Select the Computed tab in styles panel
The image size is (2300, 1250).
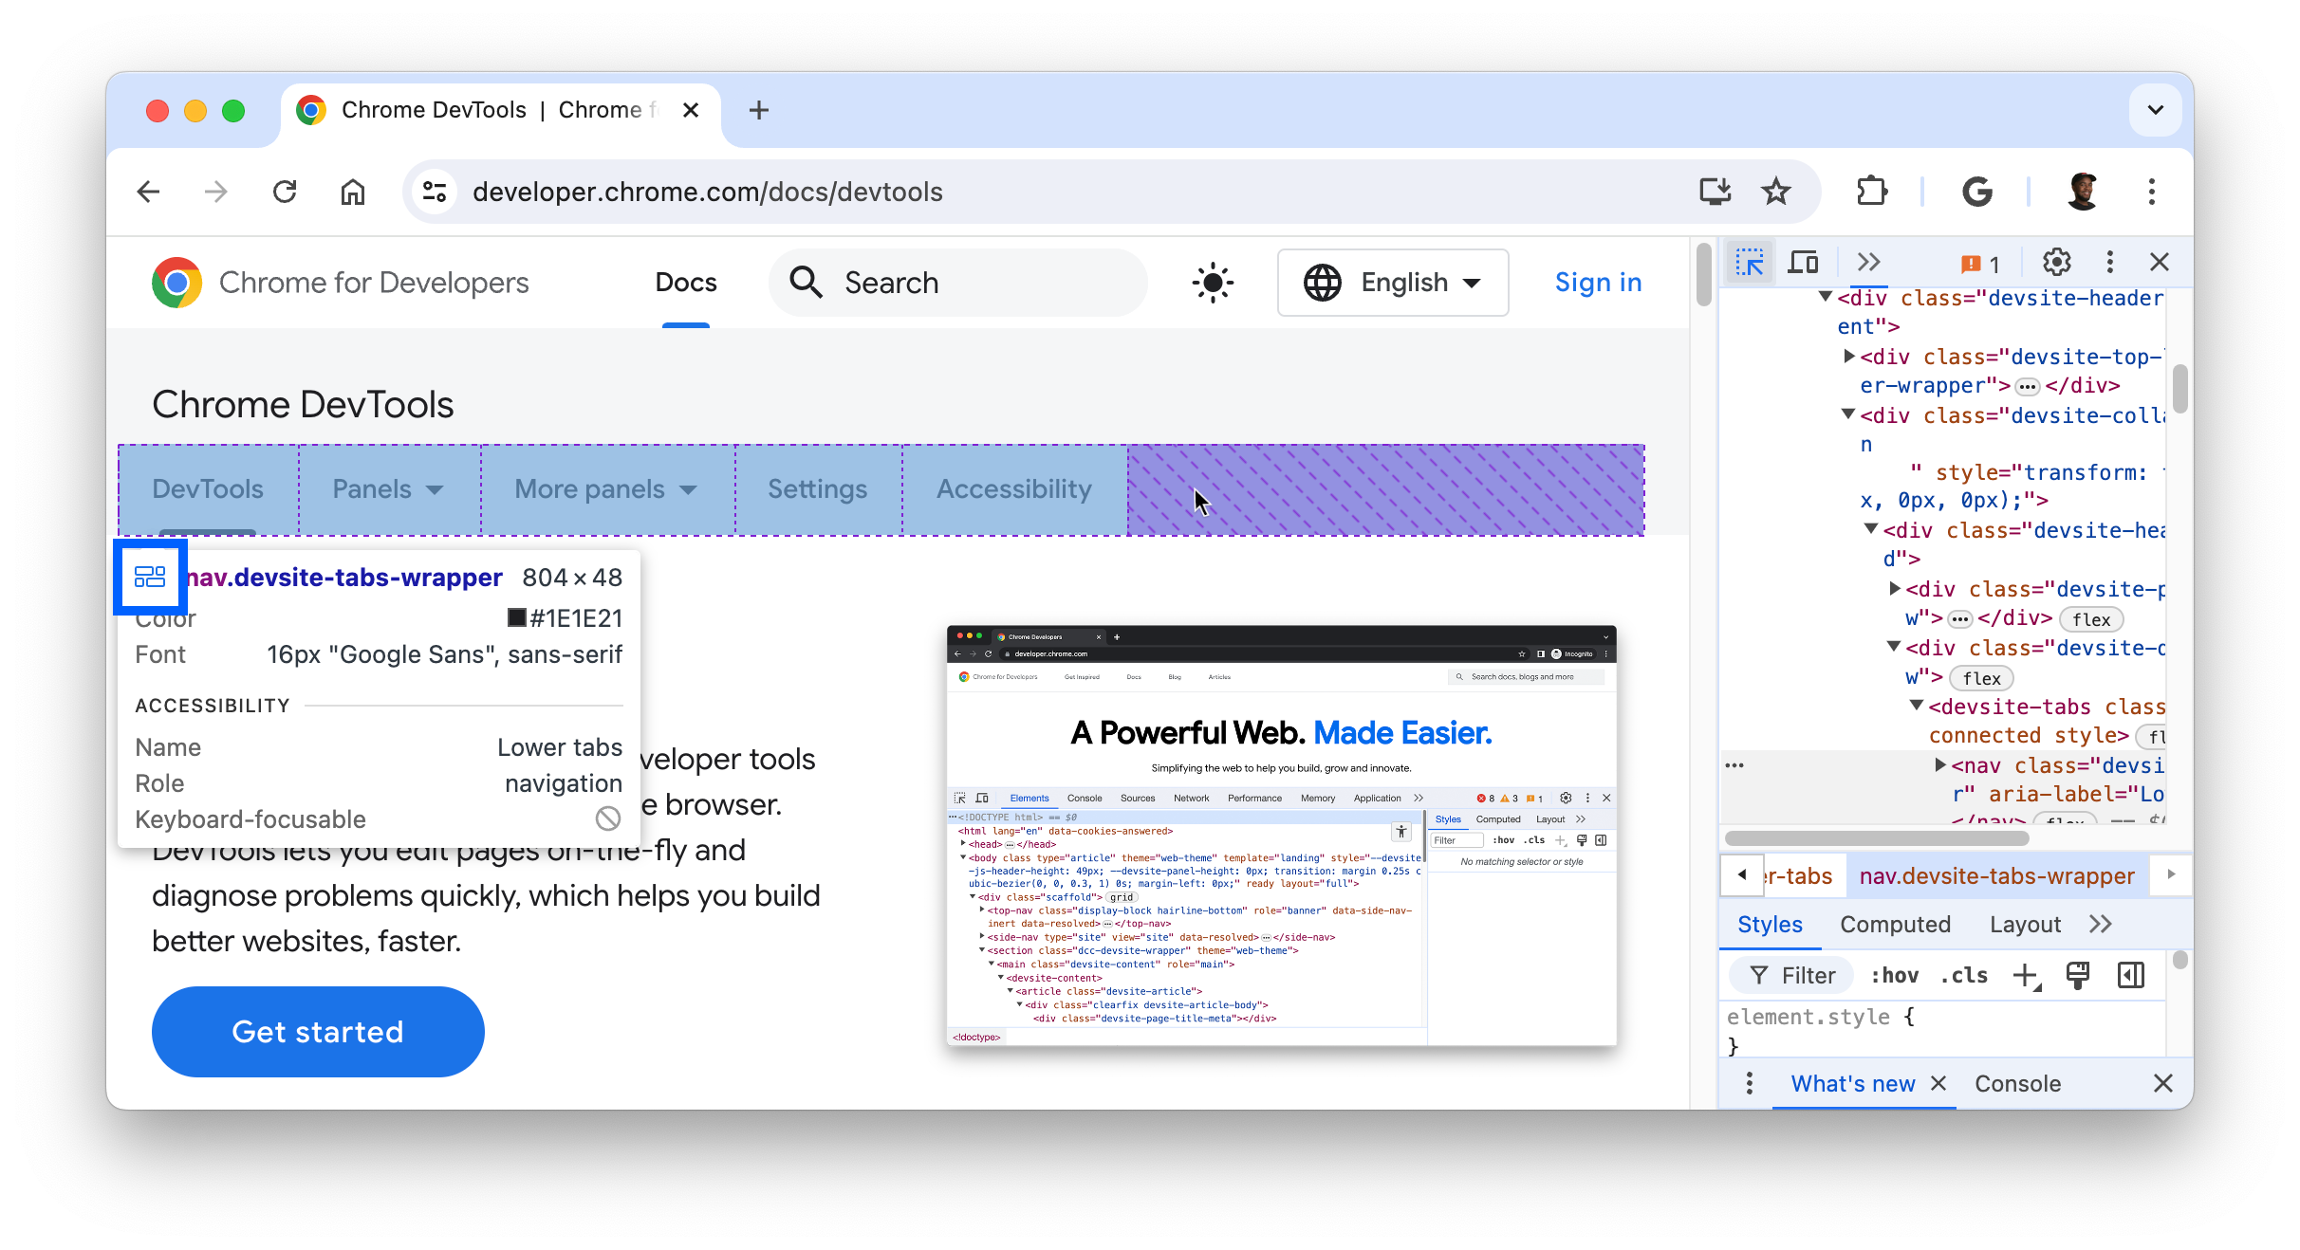[1897, 924]
